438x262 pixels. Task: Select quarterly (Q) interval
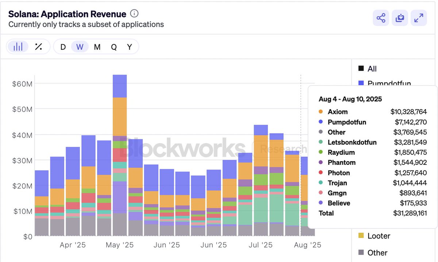point(114,47)
